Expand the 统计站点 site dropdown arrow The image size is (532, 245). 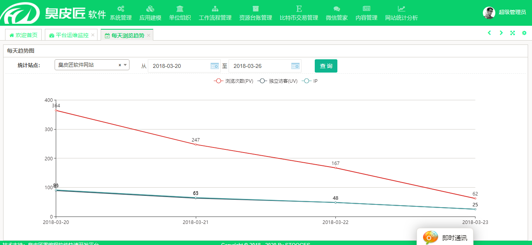pyautogui.click(x=125, y=65)
